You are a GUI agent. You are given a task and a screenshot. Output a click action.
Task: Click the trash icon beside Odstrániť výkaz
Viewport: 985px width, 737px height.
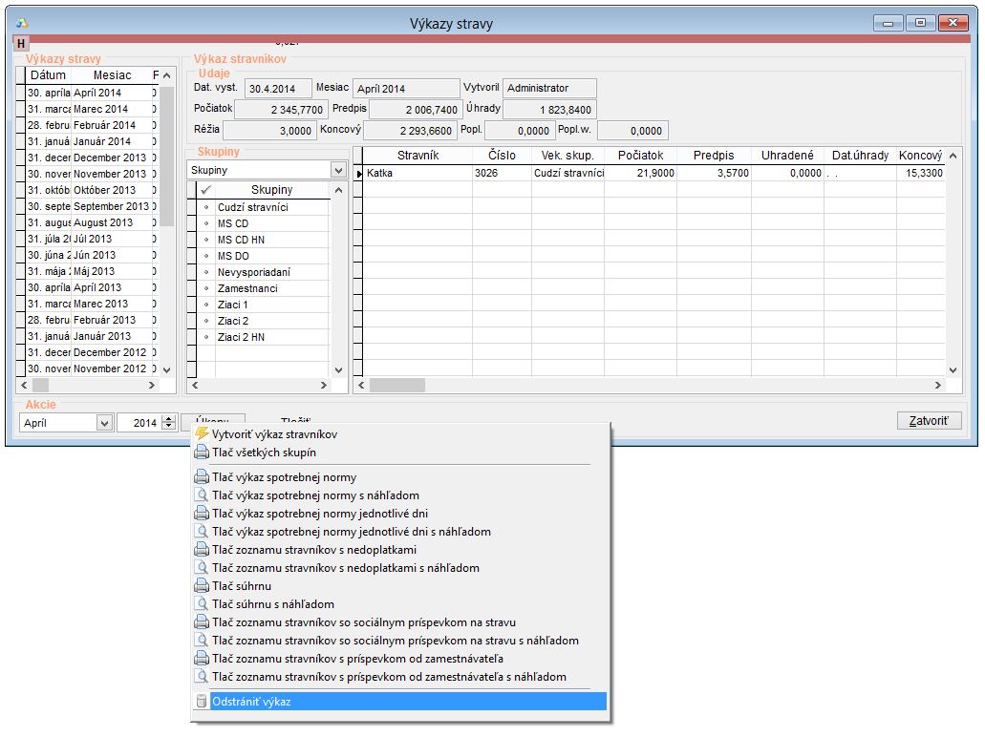pos(202,702)
